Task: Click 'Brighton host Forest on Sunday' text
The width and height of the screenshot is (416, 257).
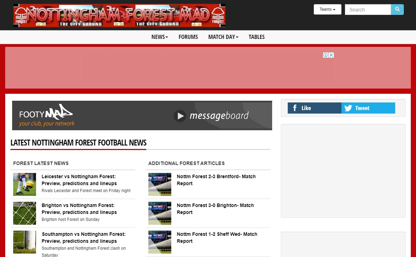Action: [70, 219]
